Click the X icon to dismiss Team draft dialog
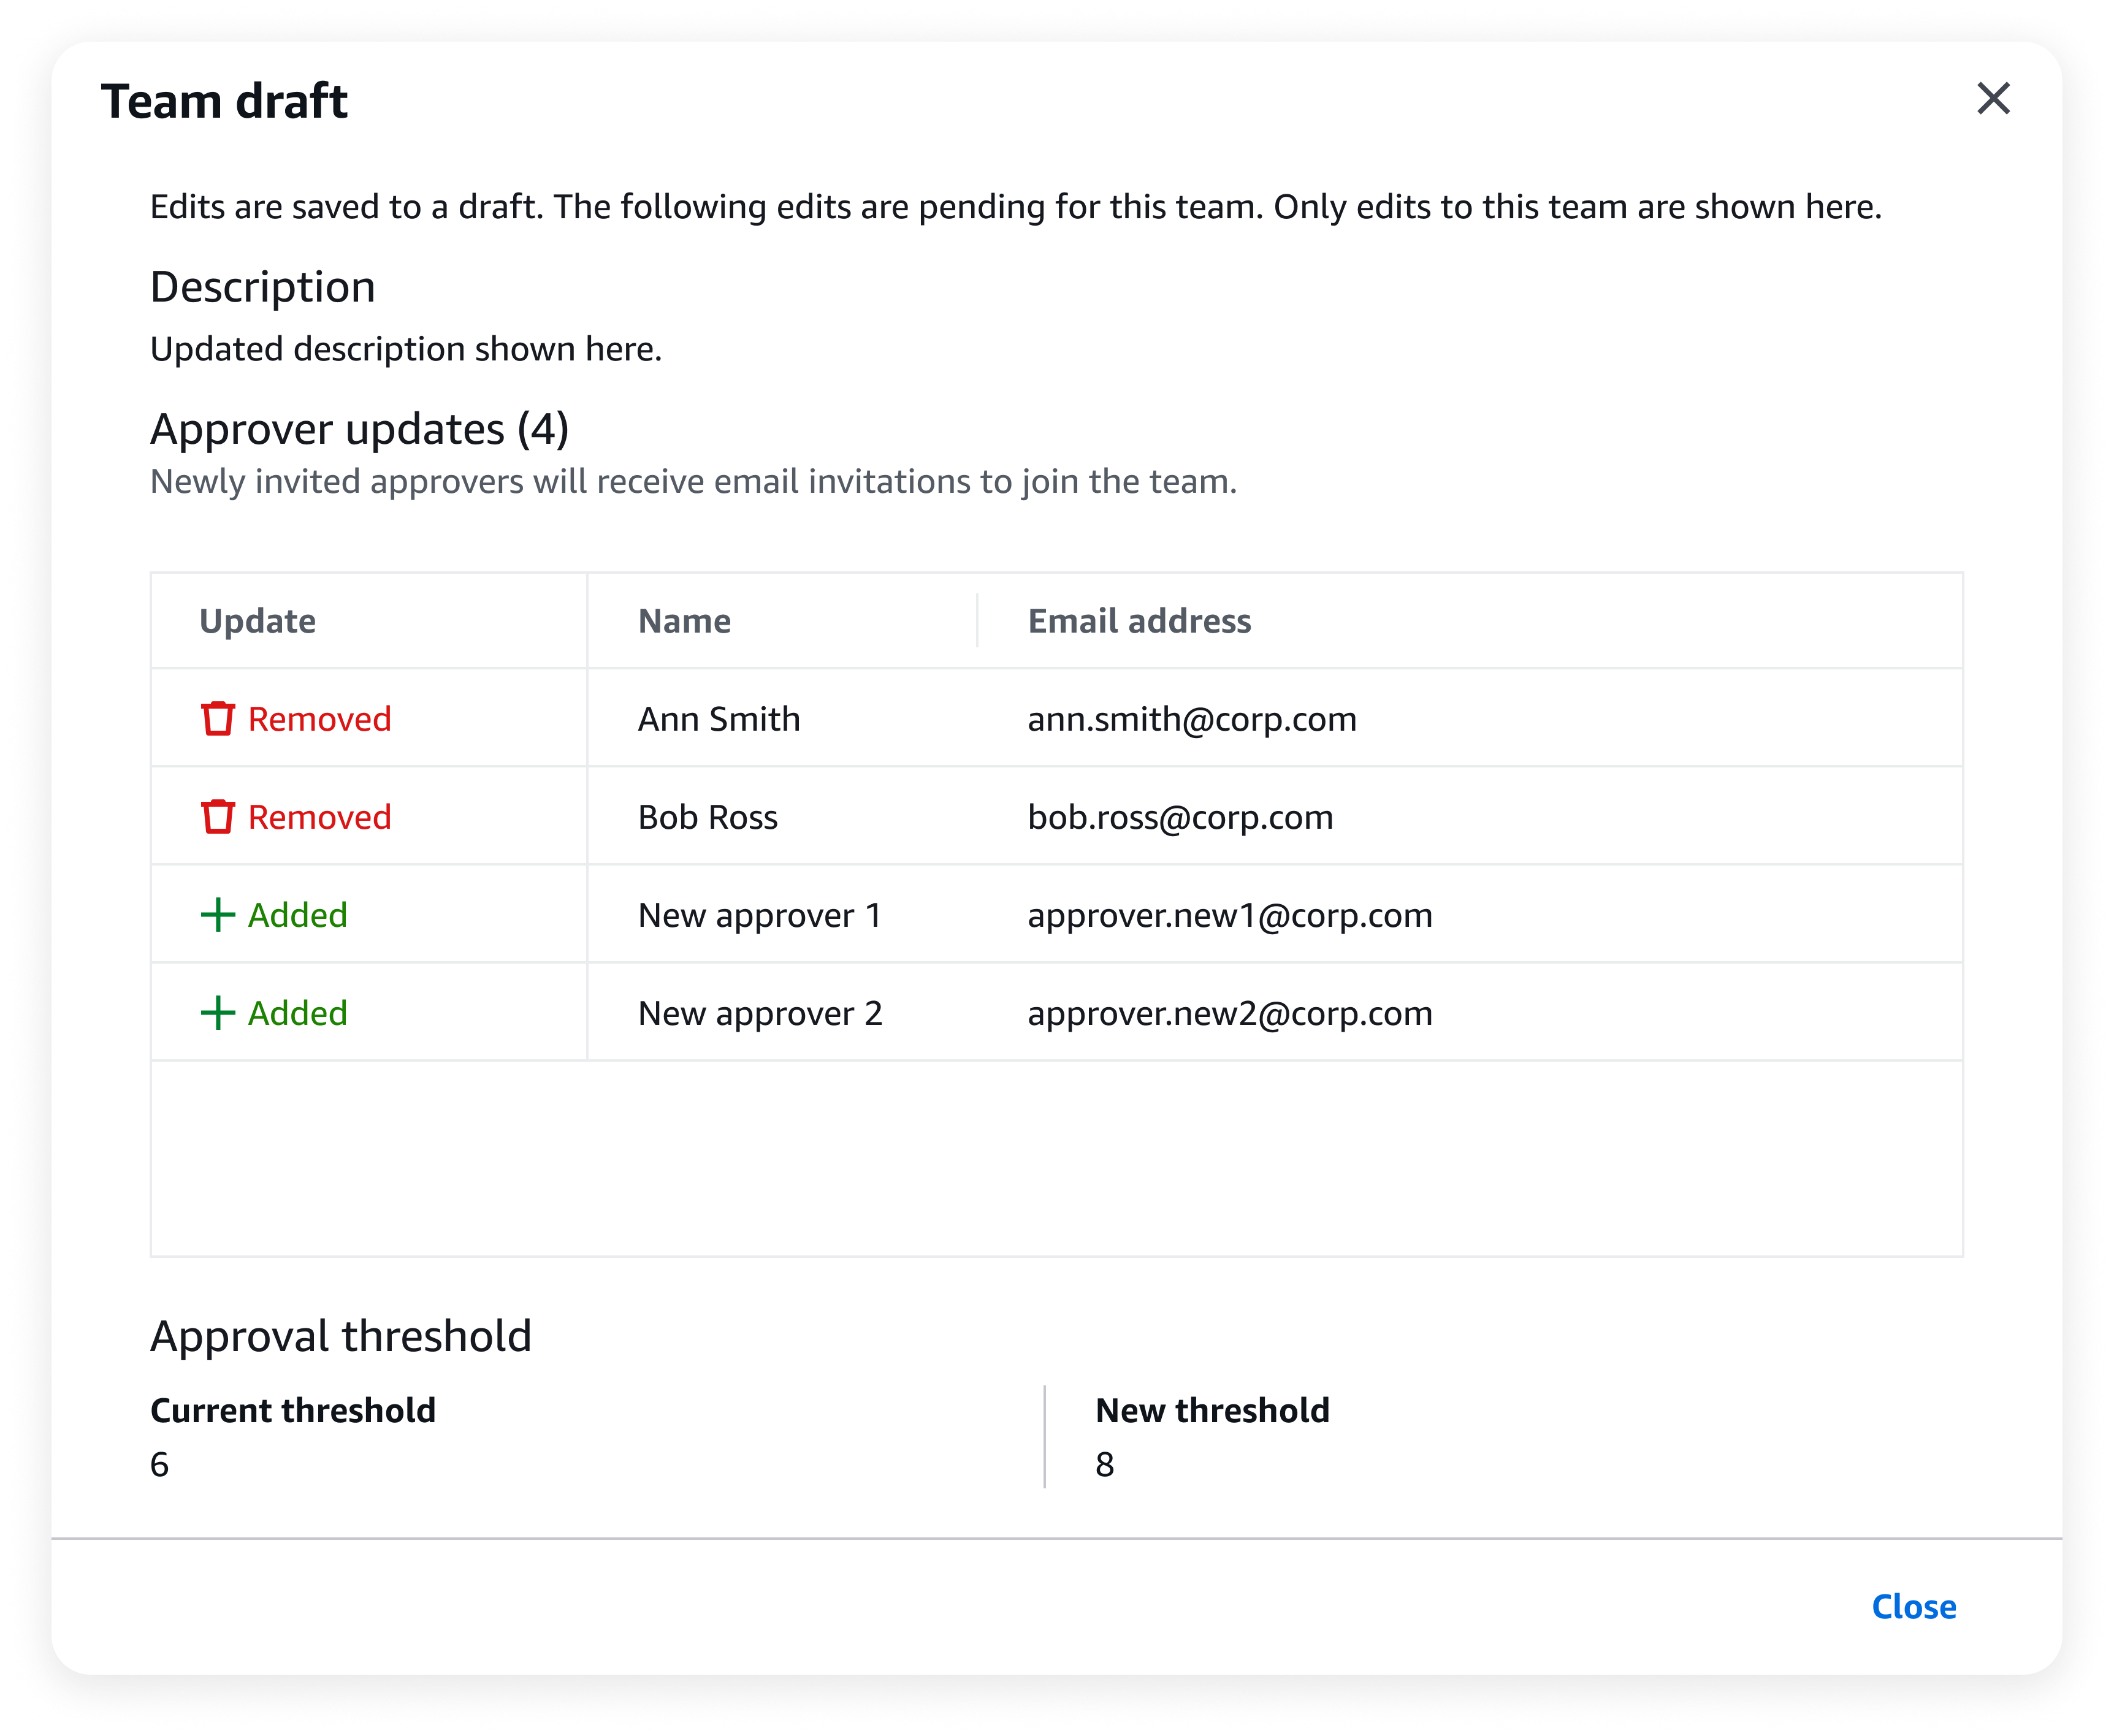The width and height of the screenshot is (2114, 1736). (1993, 99)
